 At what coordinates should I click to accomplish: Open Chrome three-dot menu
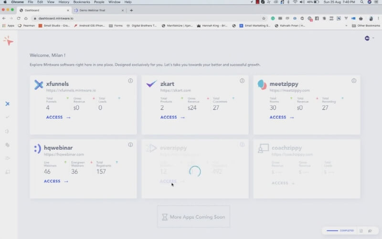click(378, 18)
